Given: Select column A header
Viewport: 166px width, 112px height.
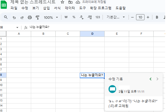Looking at the screenshot, I should pos(19,34).
